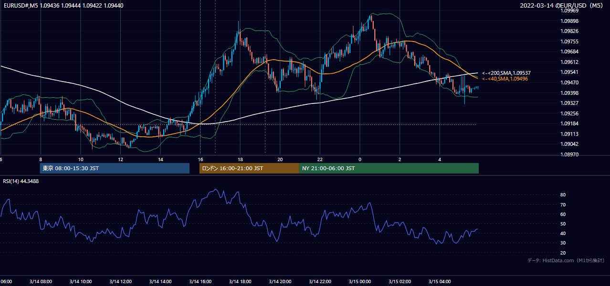Click the RSI 50 level label

(563, 224)
